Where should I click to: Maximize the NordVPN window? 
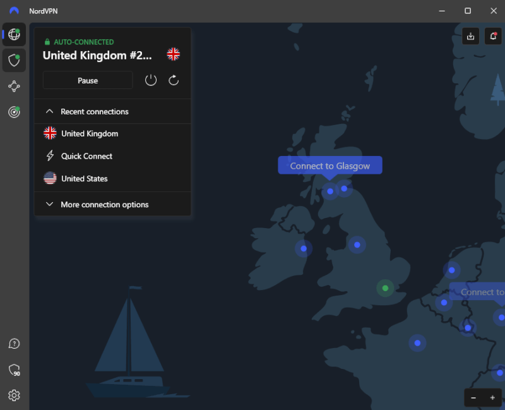468,11
